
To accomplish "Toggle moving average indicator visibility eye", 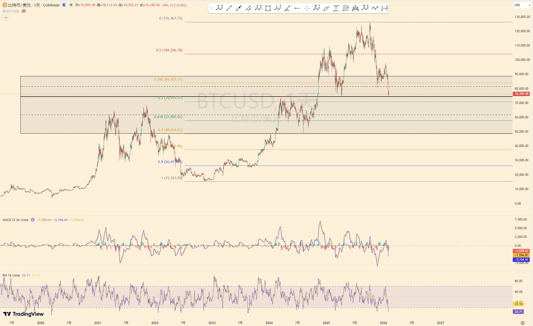I will [x=24, y=11].
